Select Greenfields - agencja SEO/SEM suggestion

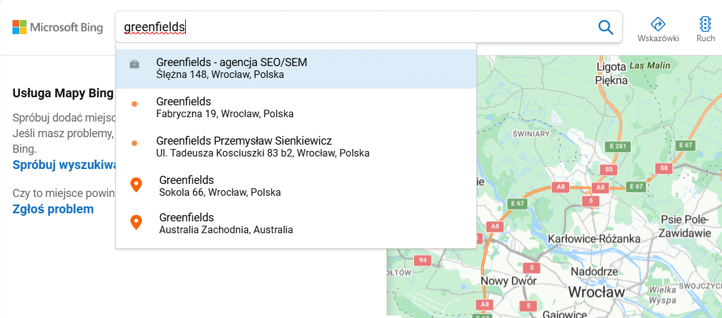click(296, 69)
